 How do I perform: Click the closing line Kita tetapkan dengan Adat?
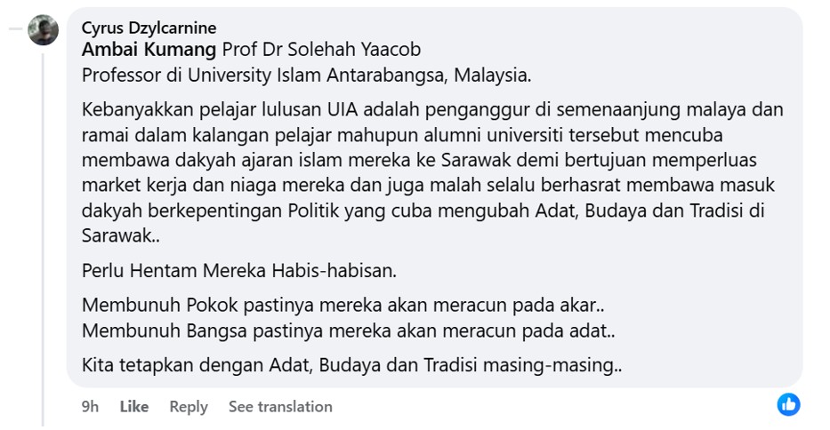[351, 365]
